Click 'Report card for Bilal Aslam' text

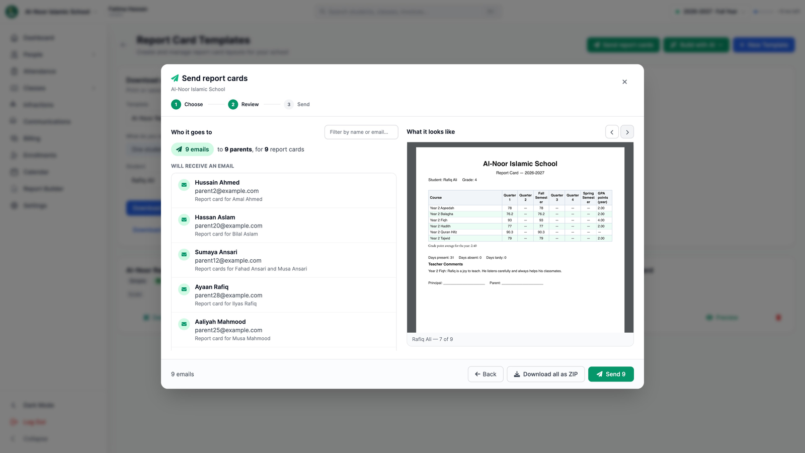pyautogui.click(x=226, y=234)
